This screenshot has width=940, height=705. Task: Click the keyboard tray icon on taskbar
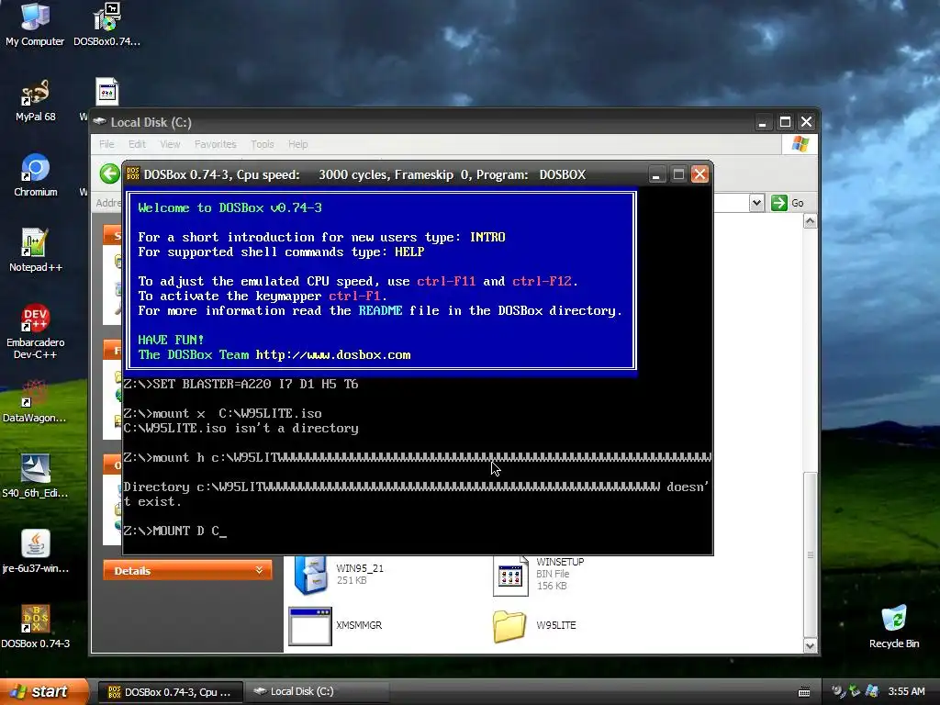[x=804, y=692]
